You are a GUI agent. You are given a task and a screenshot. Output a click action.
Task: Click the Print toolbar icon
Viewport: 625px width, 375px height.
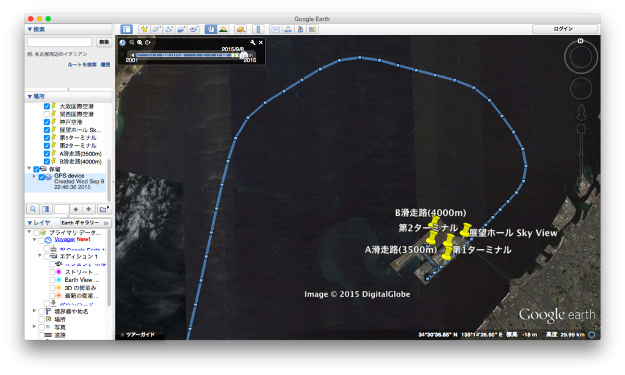pos(287,29)
